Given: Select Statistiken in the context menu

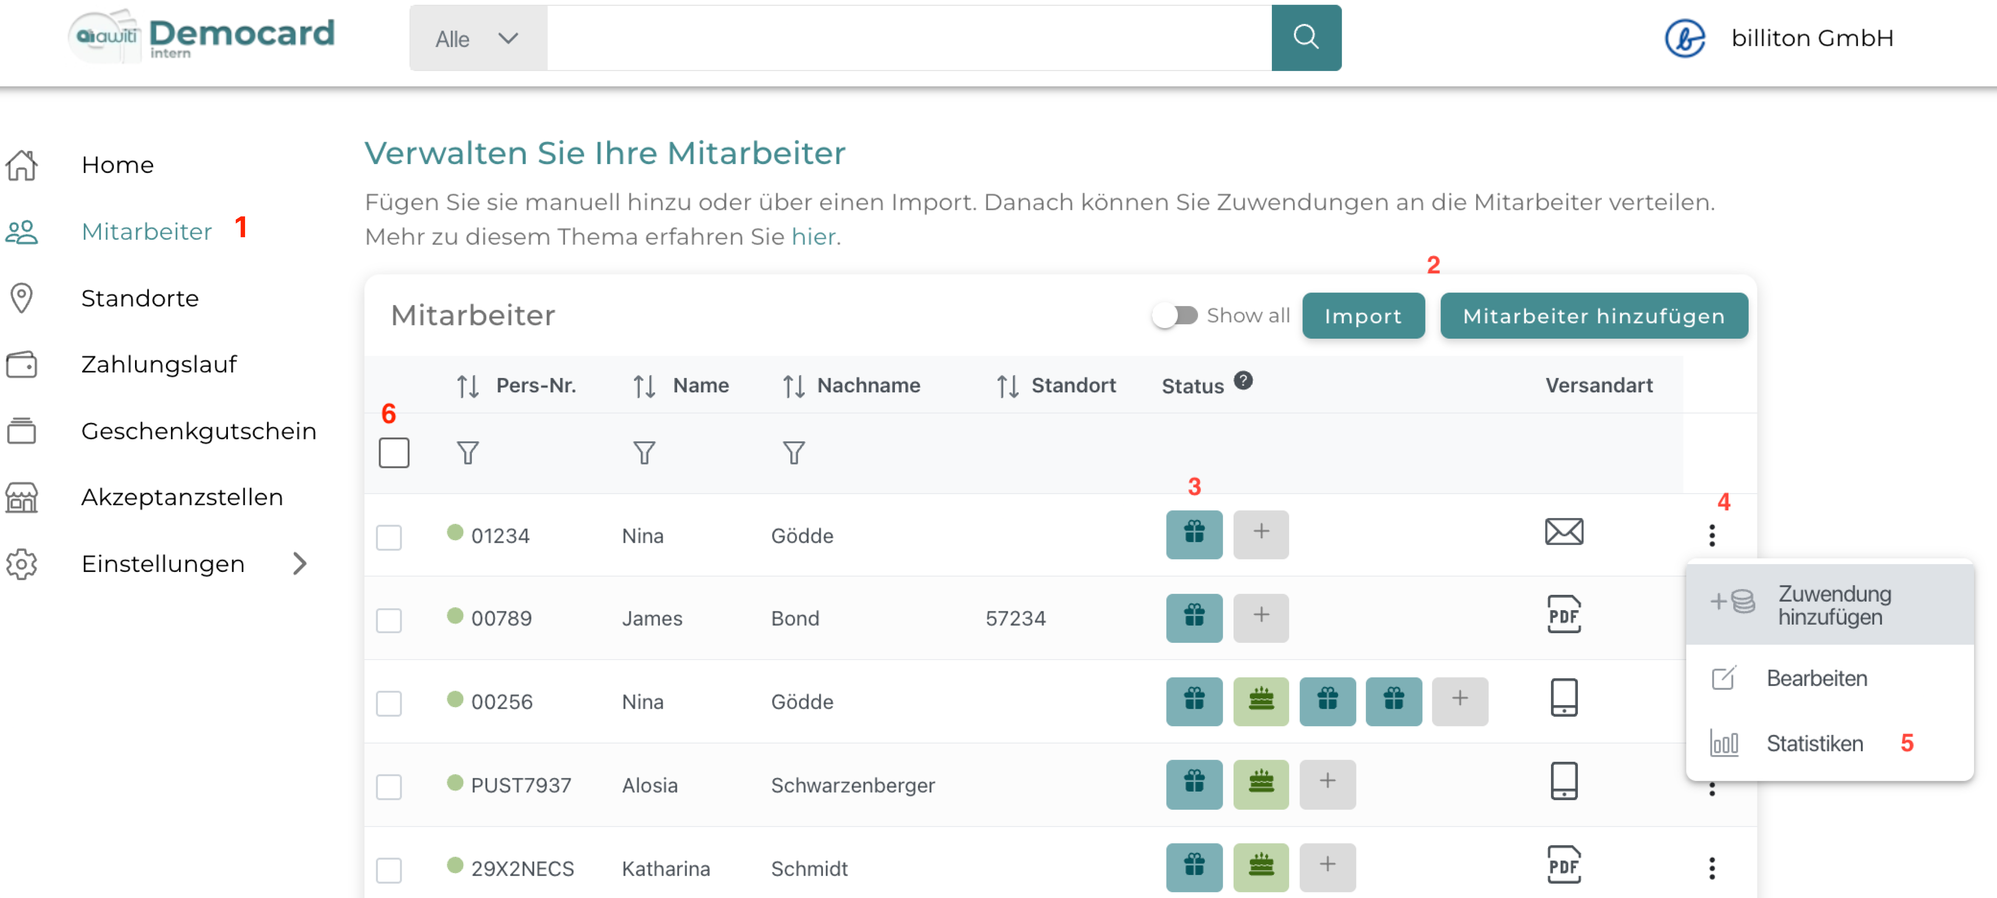Looking at the screenshot, I should click(1813, 743).
